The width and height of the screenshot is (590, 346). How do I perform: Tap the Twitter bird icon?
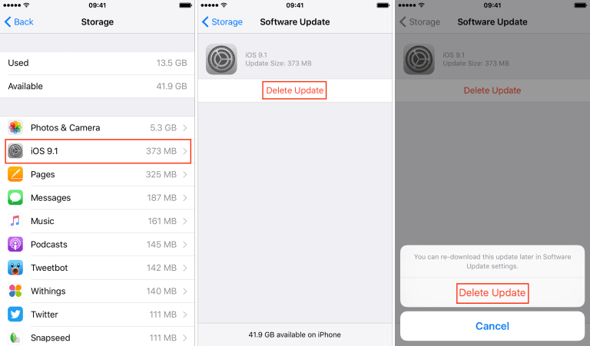coord(15,314)
